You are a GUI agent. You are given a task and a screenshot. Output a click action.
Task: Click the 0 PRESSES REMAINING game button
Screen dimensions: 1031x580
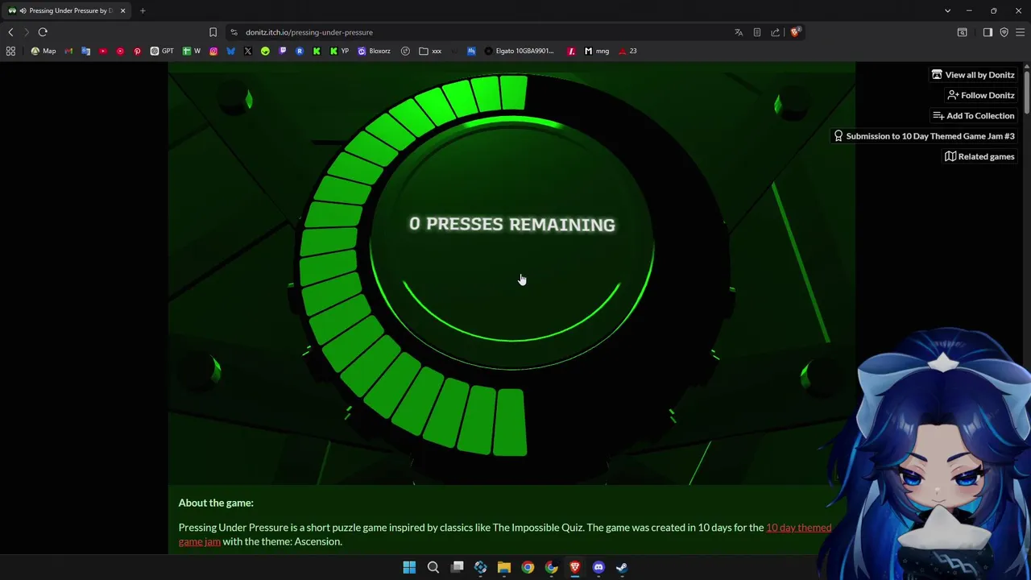tap(512, 242)
